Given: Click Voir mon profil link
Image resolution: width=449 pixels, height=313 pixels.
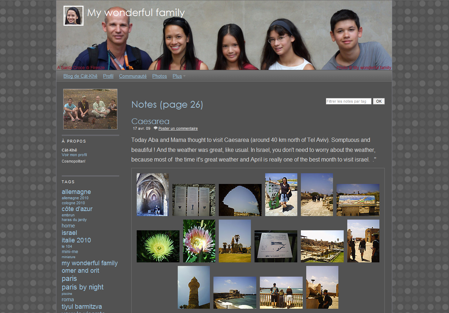Looking at the screenshot, I should pyautogui.click(x=74, y=155).
